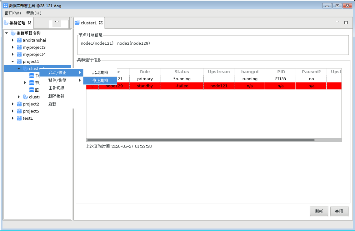355x231 pixels.
Task: Choose 删除集群 from context menu
Action: pyautogui.click(x=61, y=96)
